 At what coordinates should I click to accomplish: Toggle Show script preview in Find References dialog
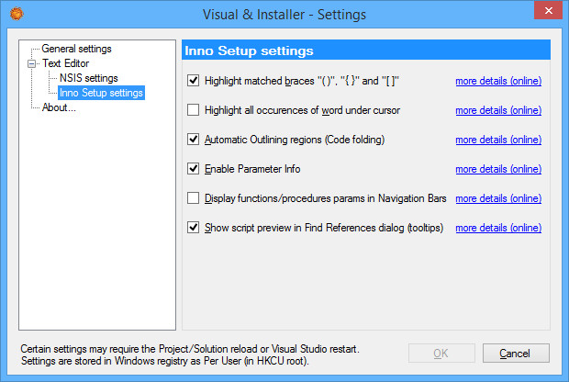(193, 228)
